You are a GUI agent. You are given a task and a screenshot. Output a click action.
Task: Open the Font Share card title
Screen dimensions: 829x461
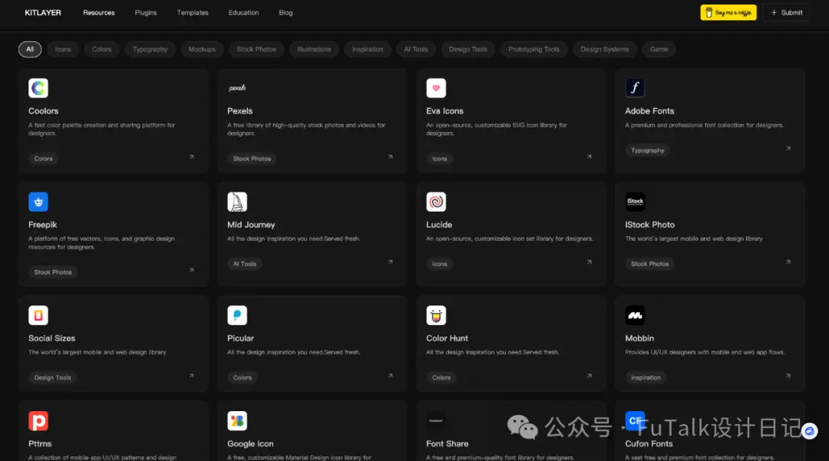[448, 443]
